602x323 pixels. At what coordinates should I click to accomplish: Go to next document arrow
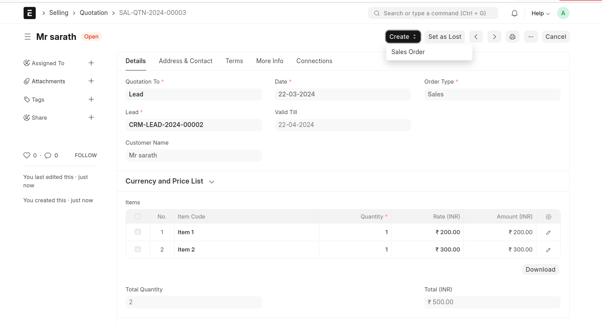(494, 37)
